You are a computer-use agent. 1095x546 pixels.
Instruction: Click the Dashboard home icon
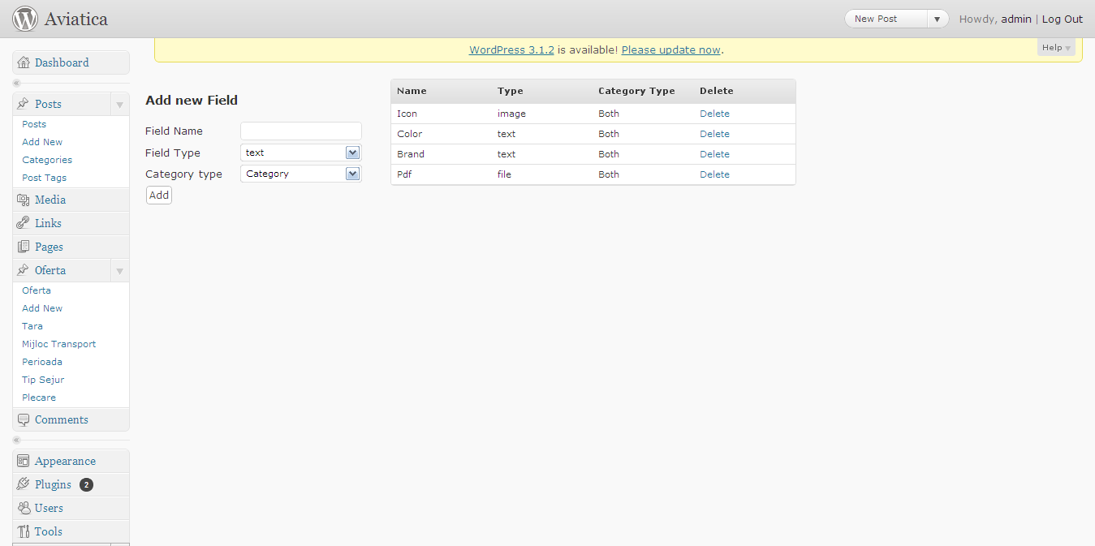click(24, 63)
